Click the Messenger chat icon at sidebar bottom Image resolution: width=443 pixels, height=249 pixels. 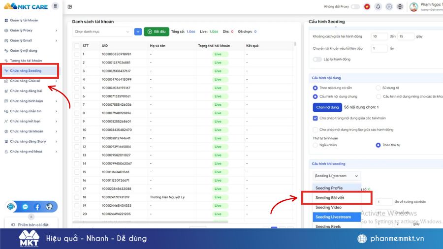(25, 207)
